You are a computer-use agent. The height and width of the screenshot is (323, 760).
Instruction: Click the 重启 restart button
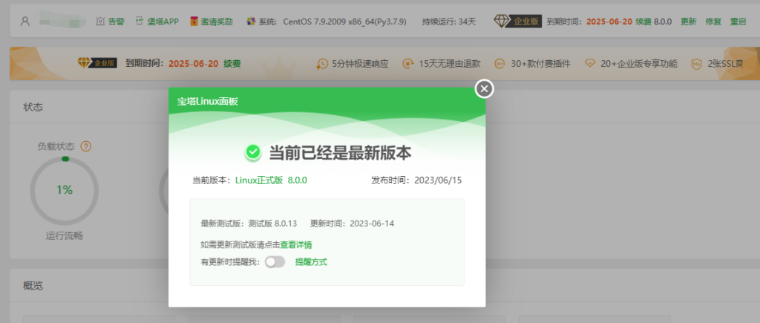(x=738, y=22)
